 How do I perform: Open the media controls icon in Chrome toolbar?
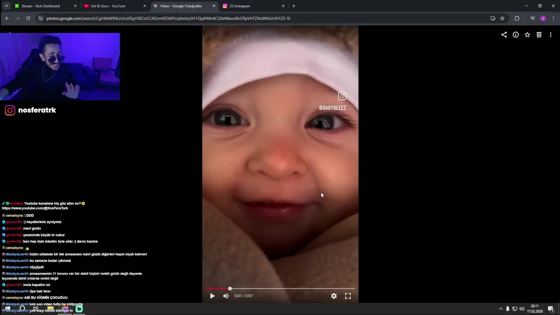[532, 18]
